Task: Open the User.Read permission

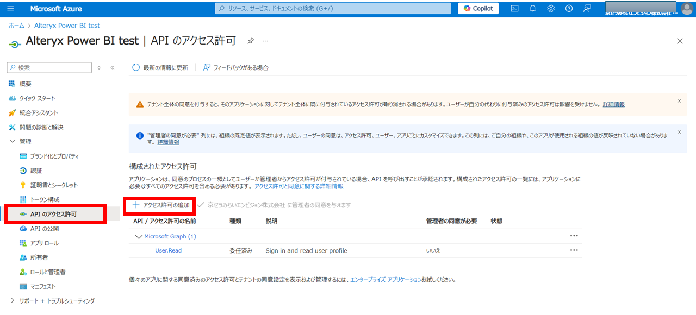Action: [169, 251]
